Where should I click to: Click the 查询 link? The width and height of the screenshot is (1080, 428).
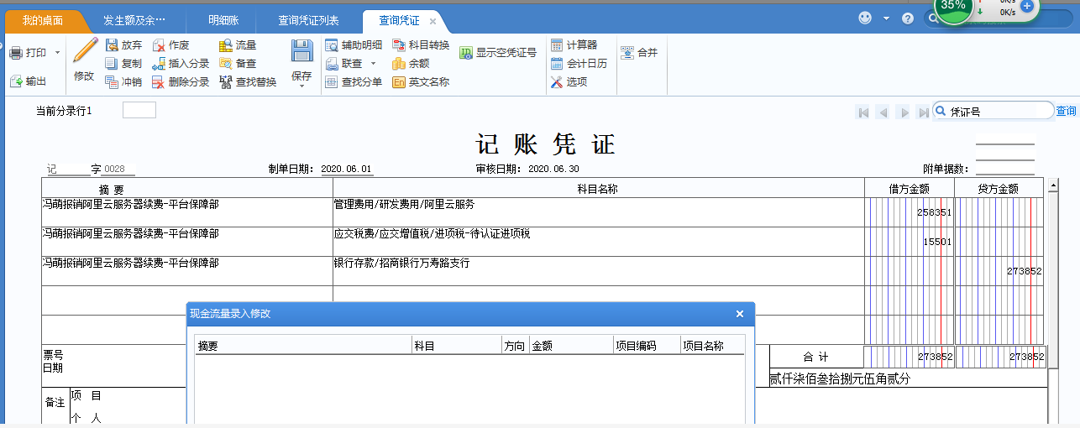tap(1066, 111)
